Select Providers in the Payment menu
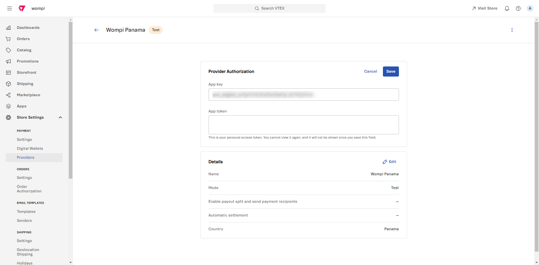The width and height of the screenshot is (539, 265). coord(26,157)
